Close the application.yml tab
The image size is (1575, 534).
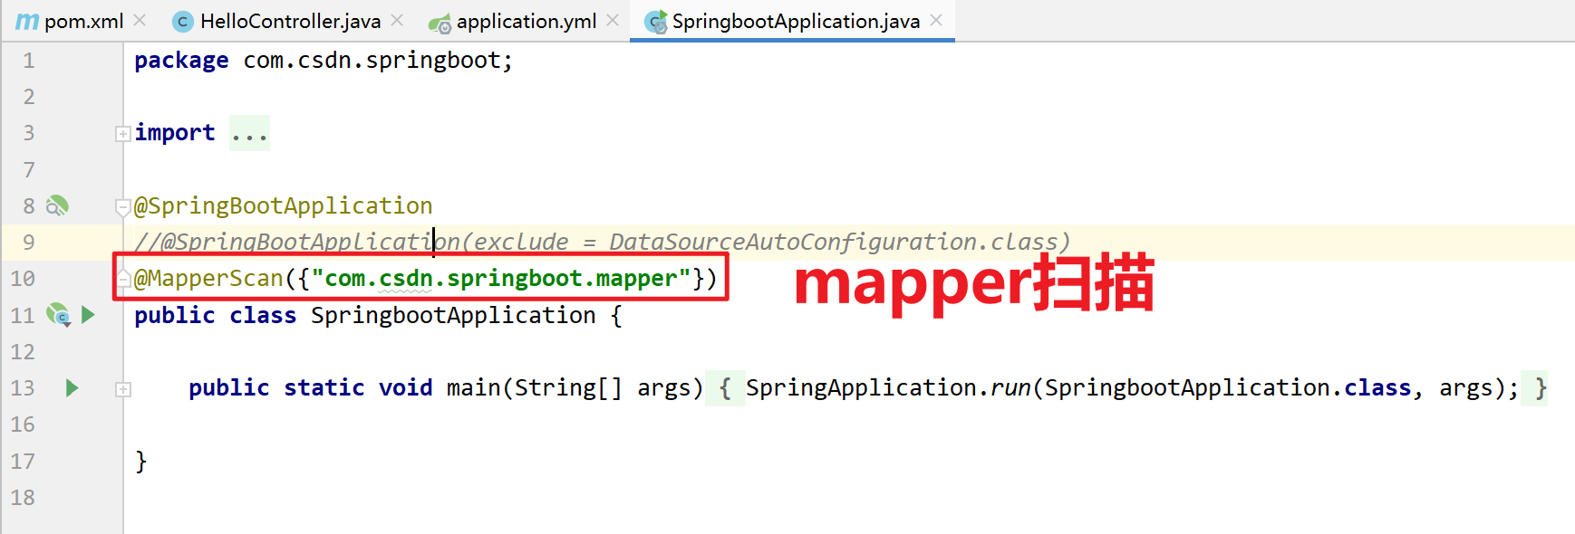[613, 20]
